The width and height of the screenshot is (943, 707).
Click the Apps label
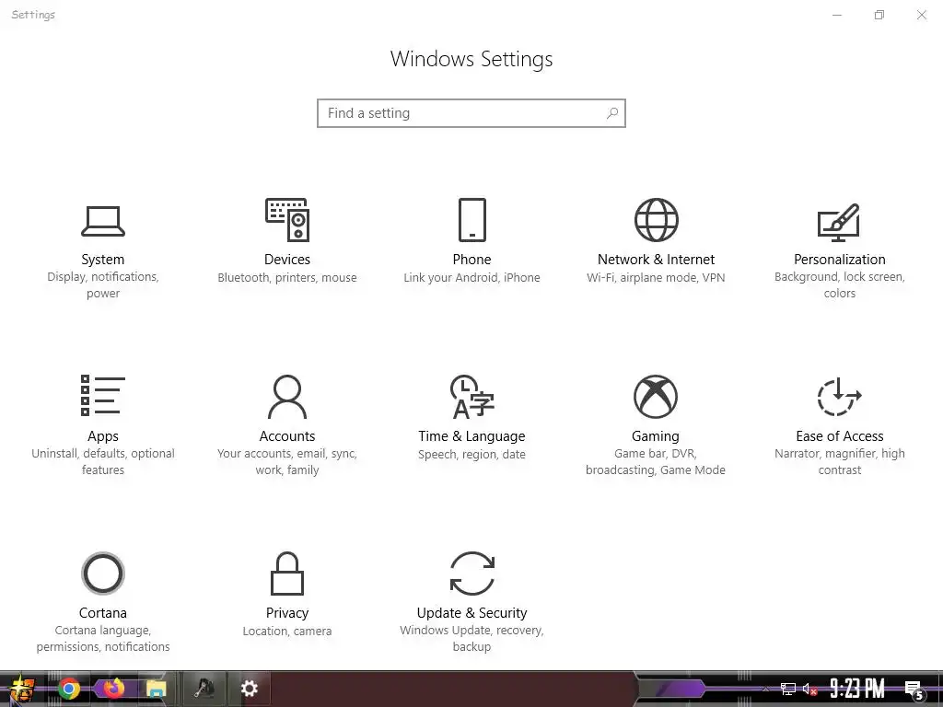coord(103,435)
